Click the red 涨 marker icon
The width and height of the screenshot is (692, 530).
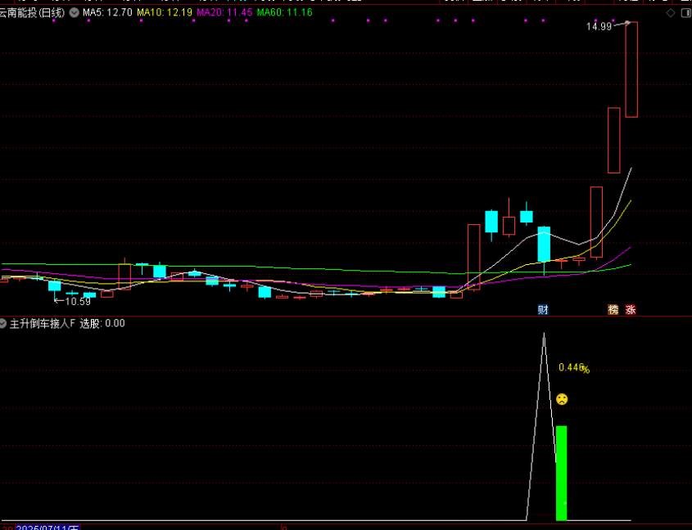tap(631, 309)
